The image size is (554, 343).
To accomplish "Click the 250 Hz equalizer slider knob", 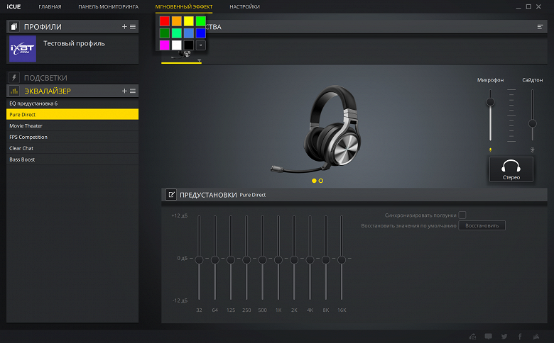I will 246,260.
